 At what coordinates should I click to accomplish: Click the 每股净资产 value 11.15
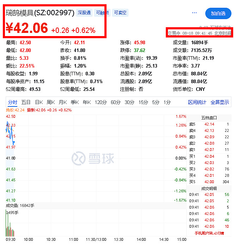[39, 81]
